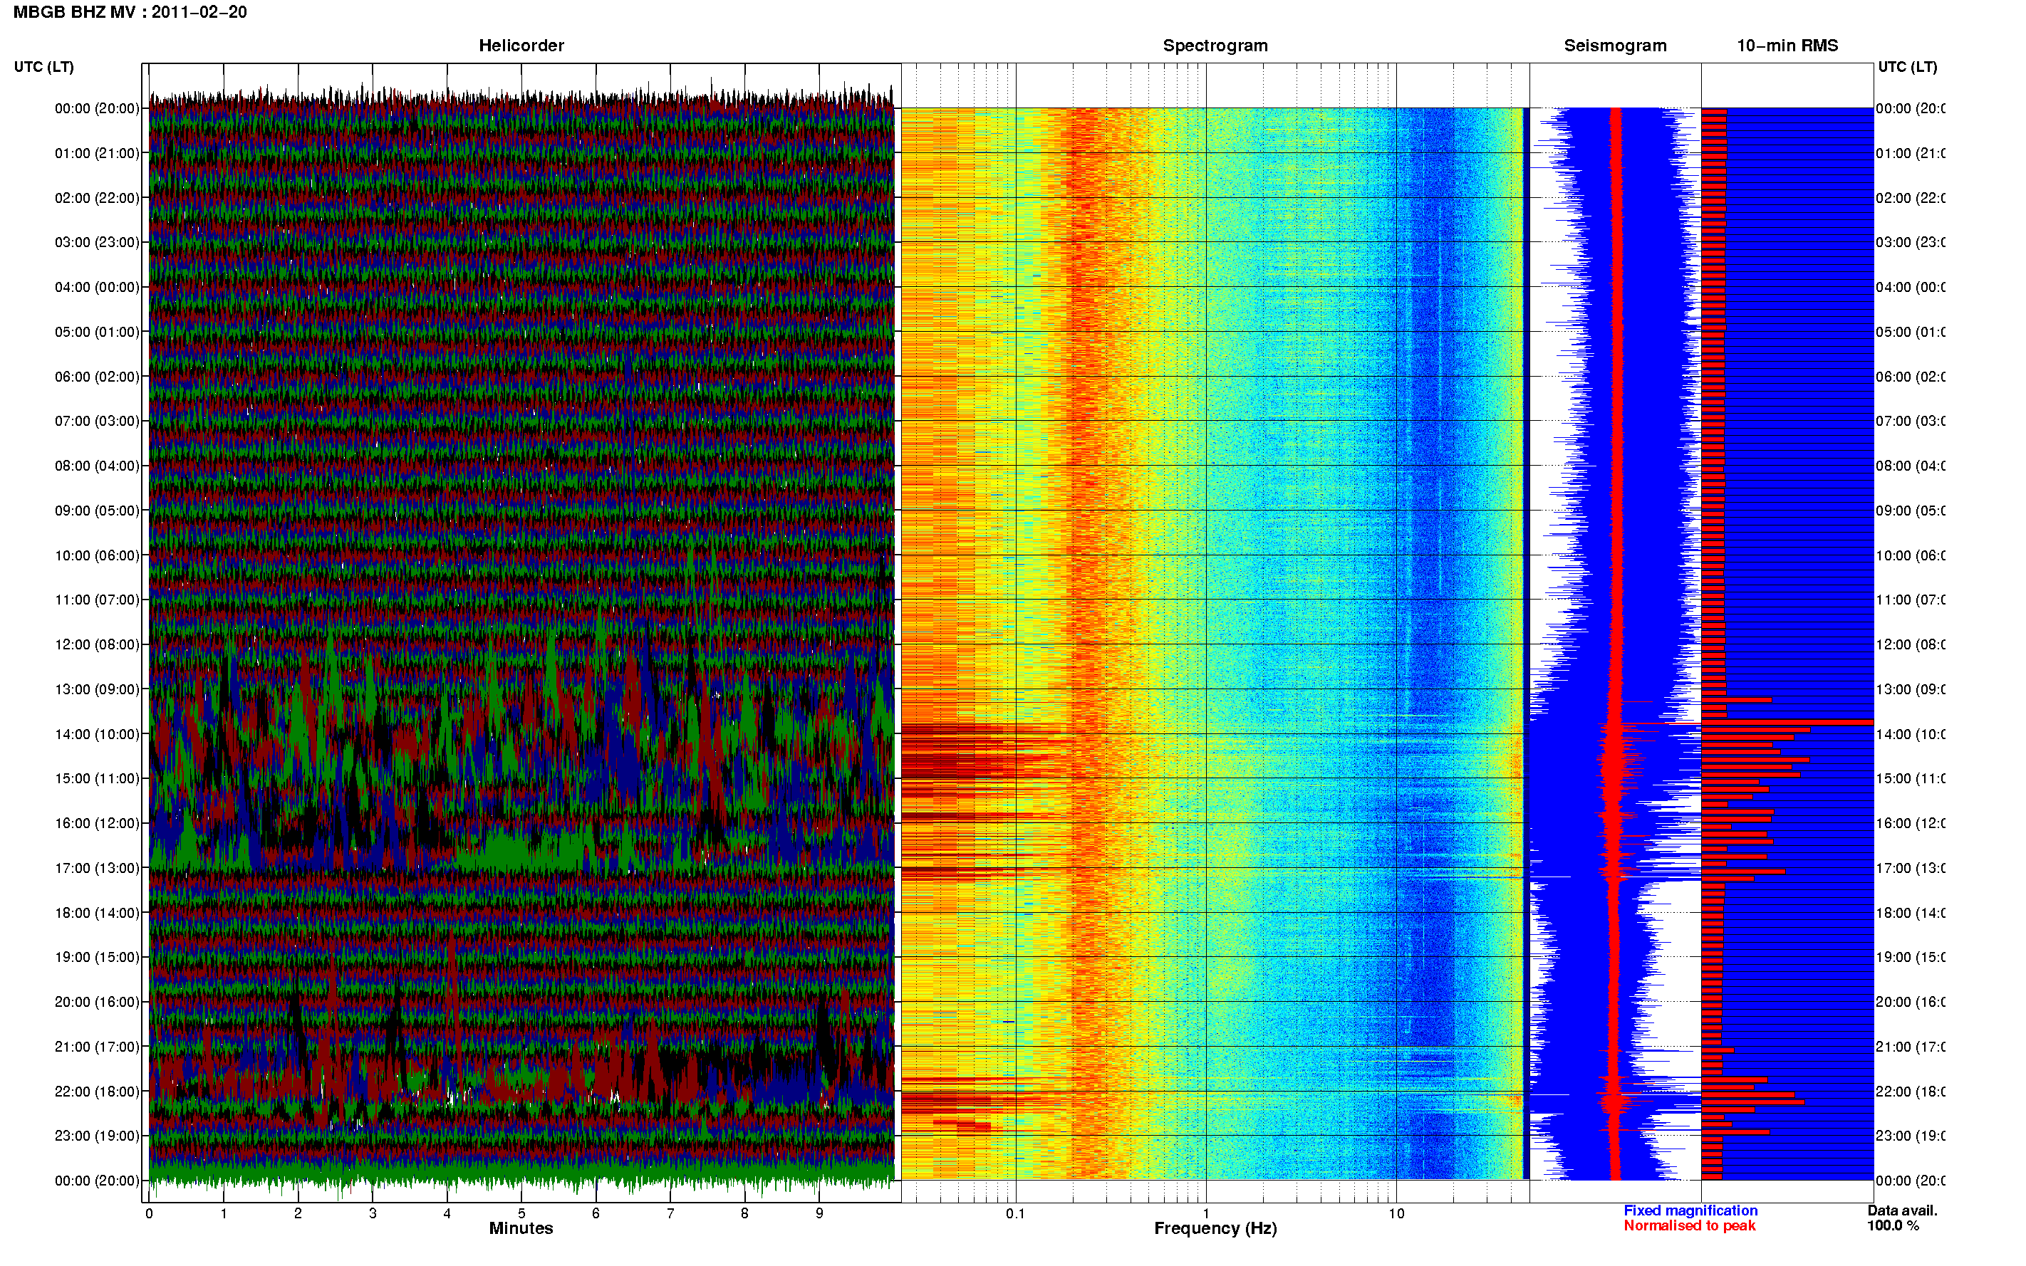Screen dimensions: 2026x1266
Task: Click the left axis label 05:00 (01:00)
Action: click(97, 333)
